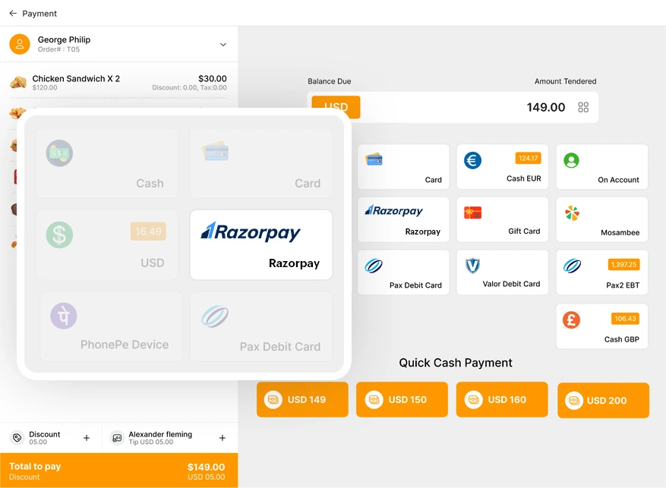
Task: Tap quick cash USD 200 button
Action: [603, 400]
